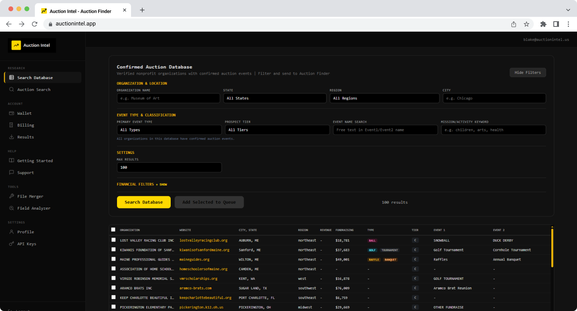Expand Financial Filters with Show link
Viewport: 577px width, 311px height.
[163, 184]
